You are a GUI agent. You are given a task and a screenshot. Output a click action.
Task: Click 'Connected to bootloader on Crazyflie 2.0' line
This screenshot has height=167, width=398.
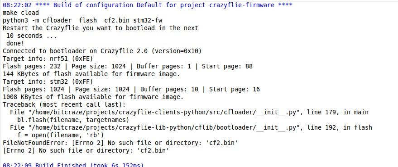point(102,51)
